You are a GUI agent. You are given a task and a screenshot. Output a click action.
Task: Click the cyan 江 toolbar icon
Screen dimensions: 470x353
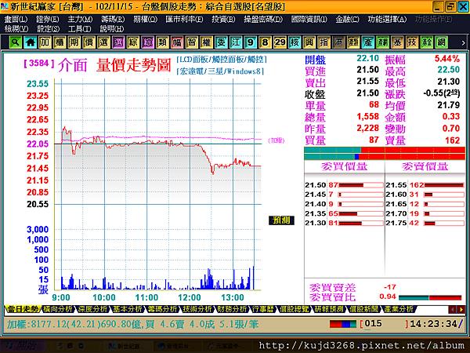(x=236, y=42)
